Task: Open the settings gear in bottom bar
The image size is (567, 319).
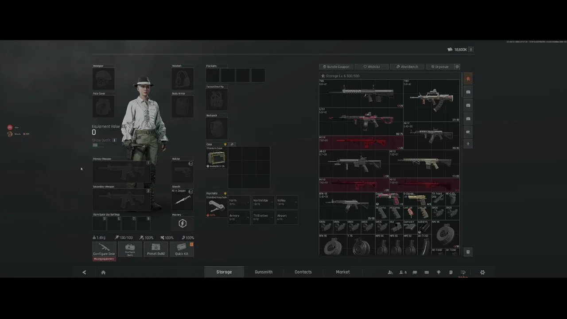Action: click(x=482, y=272)
